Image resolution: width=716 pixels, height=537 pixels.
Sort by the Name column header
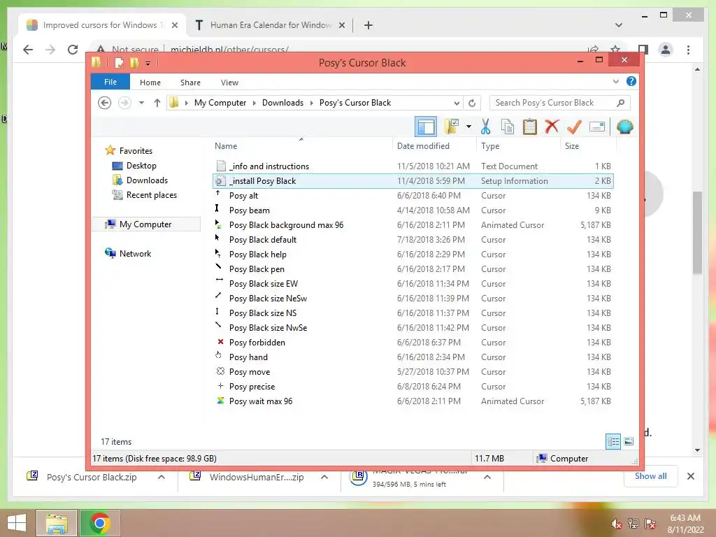[302, 146]
